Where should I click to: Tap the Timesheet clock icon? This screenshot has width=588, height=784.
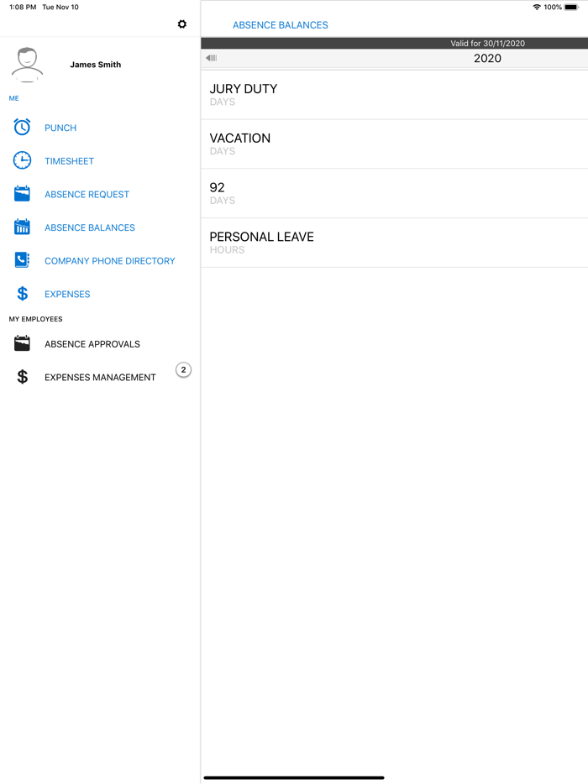pyautogui.click(x=22, y=160)
